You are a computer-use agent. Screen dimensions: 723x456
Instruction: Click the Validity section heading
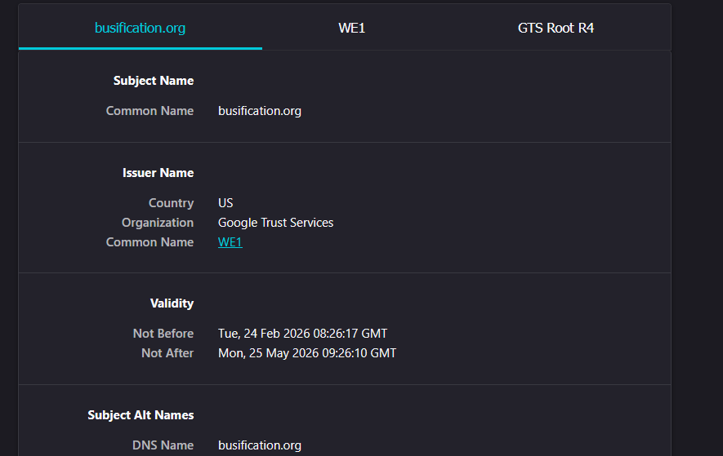(x=172, y=303)
